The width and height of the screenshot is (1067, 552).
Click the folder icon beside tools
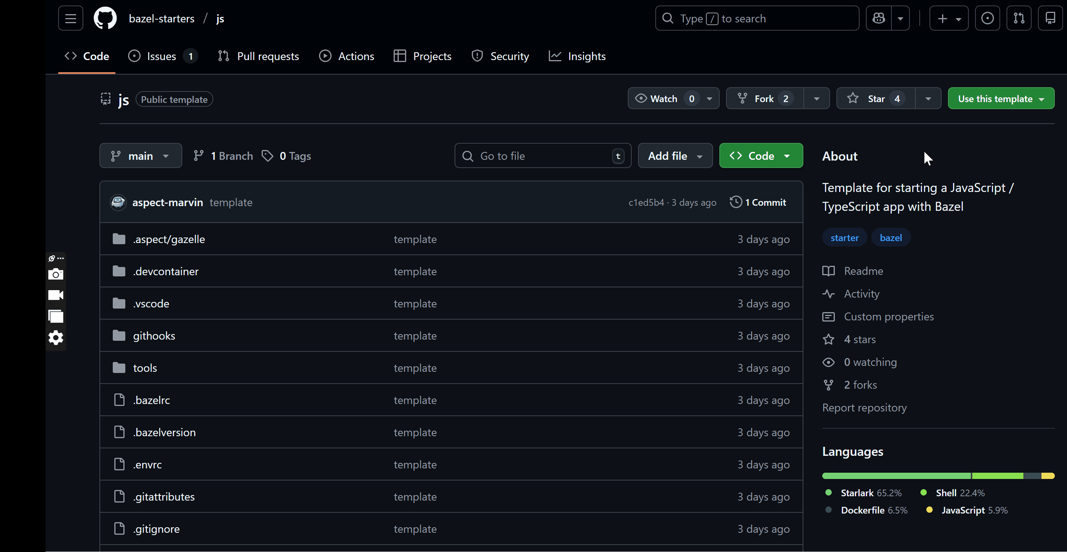coord(119,367)
